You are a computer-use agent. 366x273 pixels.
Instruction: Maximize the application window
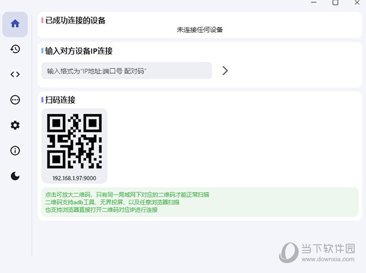point(335,2)
